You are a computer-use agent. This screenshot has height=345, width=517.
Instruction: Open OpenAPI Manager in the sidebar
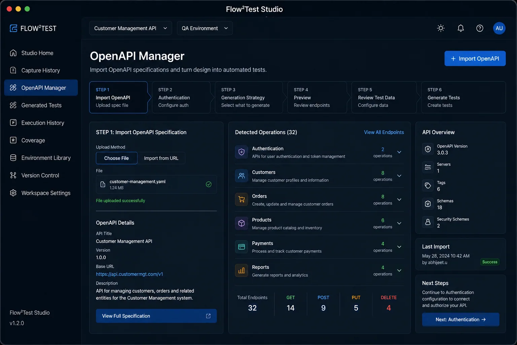pos(41,88)
